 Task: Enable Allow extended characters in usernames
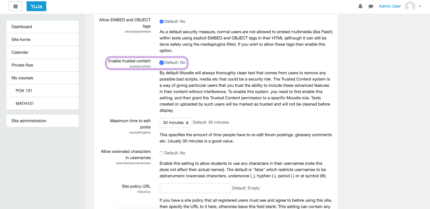coord(162,153)
